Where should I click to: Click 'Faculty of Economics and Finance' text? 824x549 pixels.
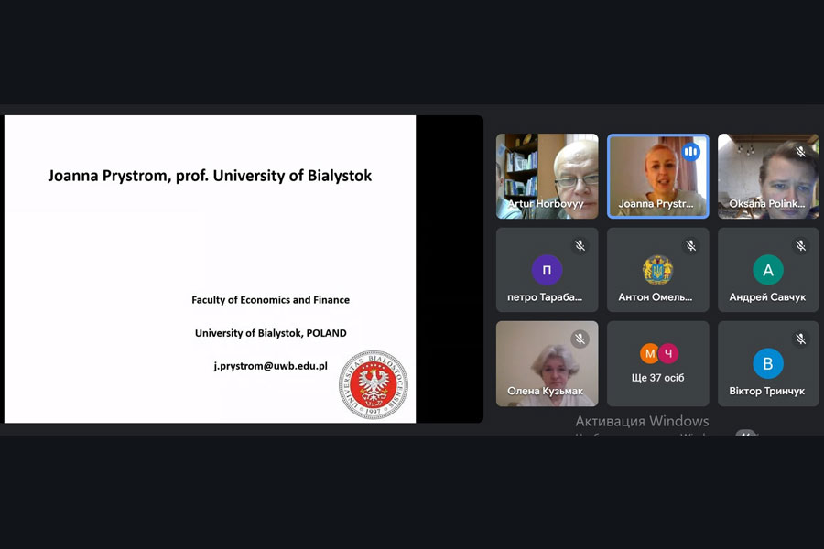pos(271,300)
